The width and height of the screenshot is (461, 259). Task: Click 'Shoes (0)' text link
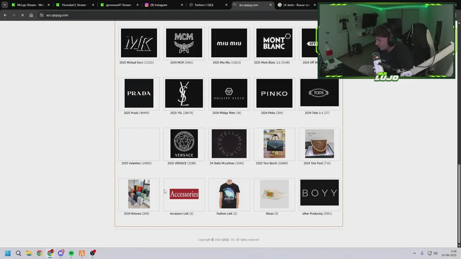(x=272, y=214)
